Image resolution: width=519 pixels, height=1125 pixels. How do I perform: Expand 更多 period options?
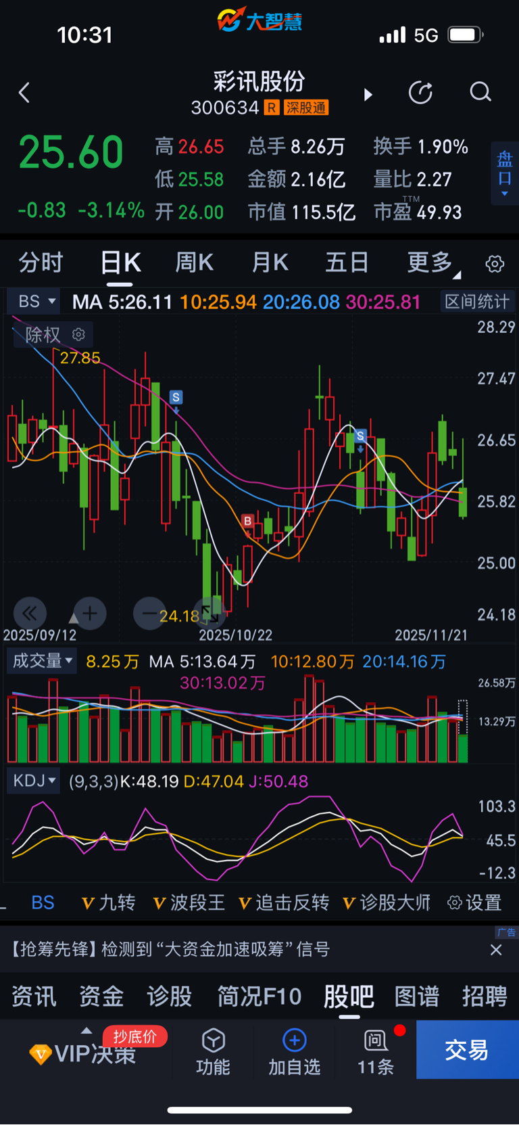434,262
